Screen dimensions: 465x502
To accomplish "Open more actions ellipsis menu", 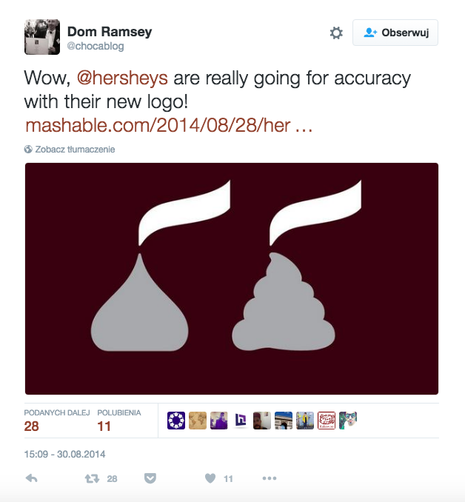I will (269, 478).
